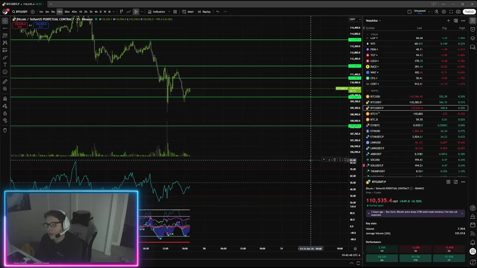Select BTCUSD in the watchlist
The height and width of the screenshot is (268, 477).
click(415, 96)
